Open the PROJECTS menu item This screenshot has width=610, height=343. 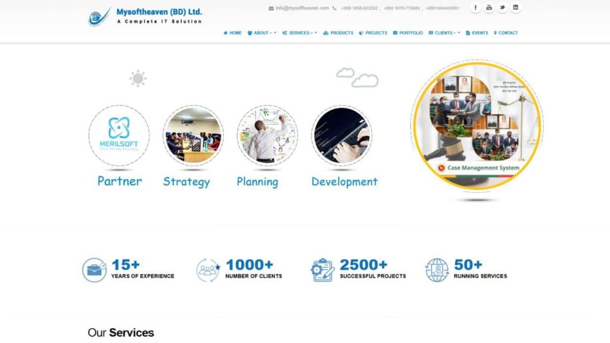[x=373, y=33]
